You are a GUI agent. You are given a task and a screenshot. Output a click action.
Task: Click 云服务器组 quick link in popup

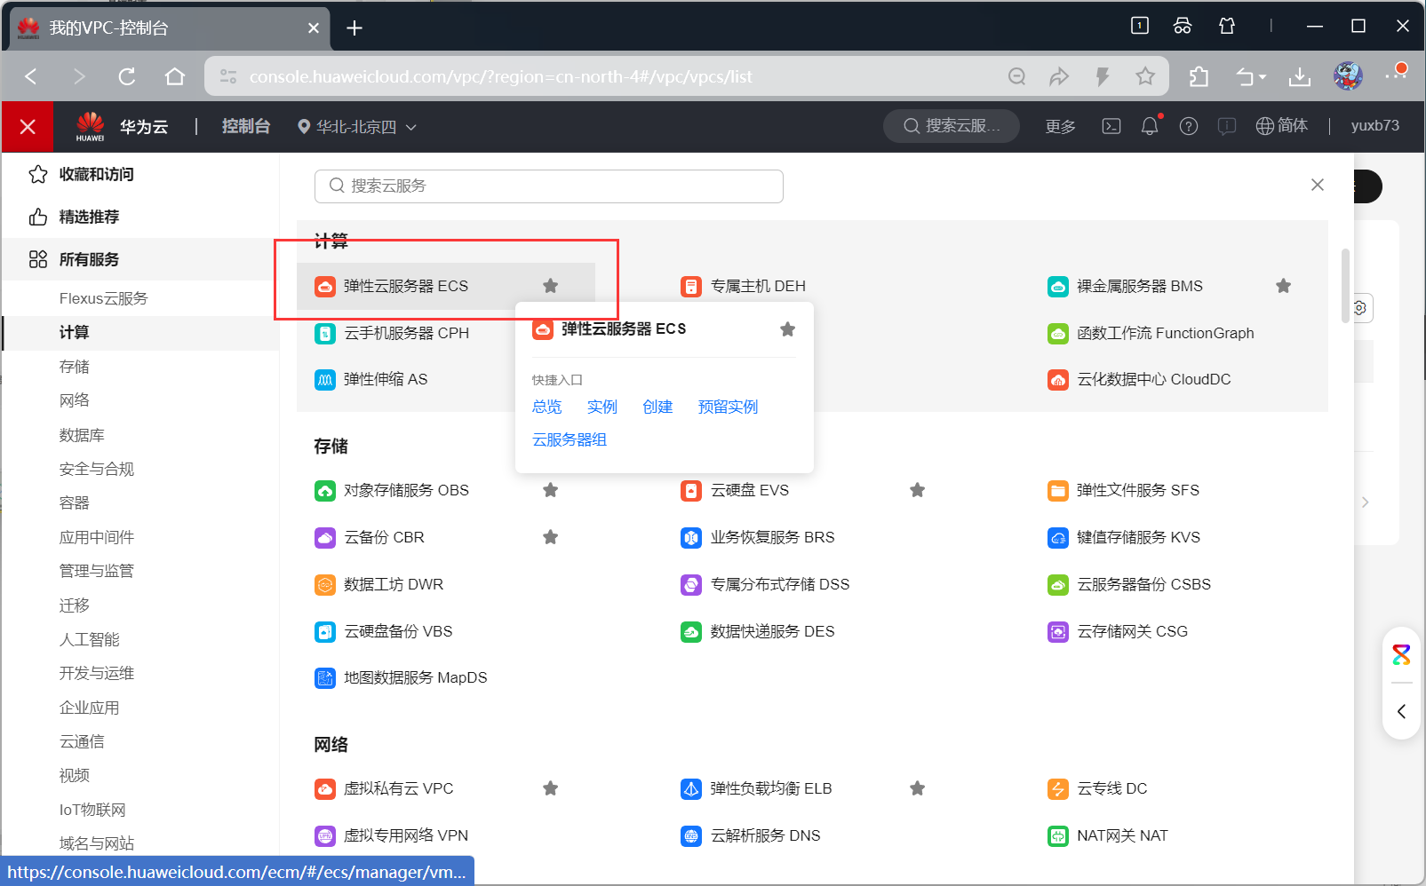[x=570, y=439]
